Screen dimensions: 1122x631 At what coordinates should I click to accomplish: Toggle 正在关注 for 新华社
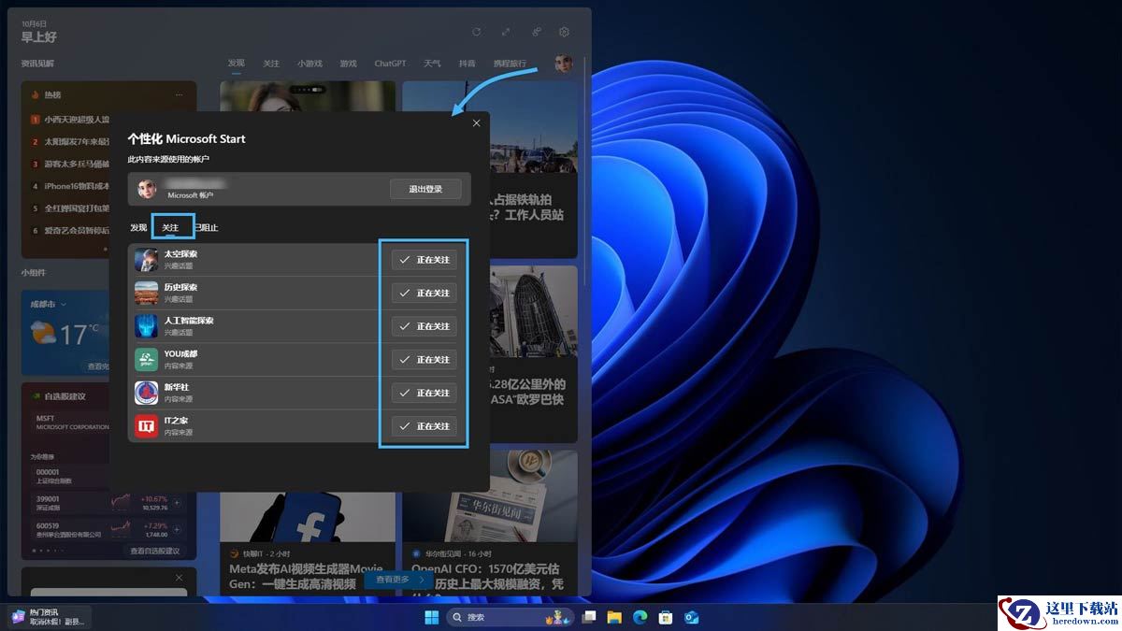click(x=424, y=393)
